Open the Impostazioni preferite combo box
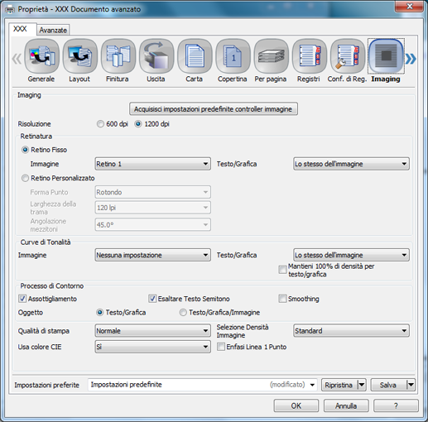Screen dimensions: 428x422 (x=203, y=385)
